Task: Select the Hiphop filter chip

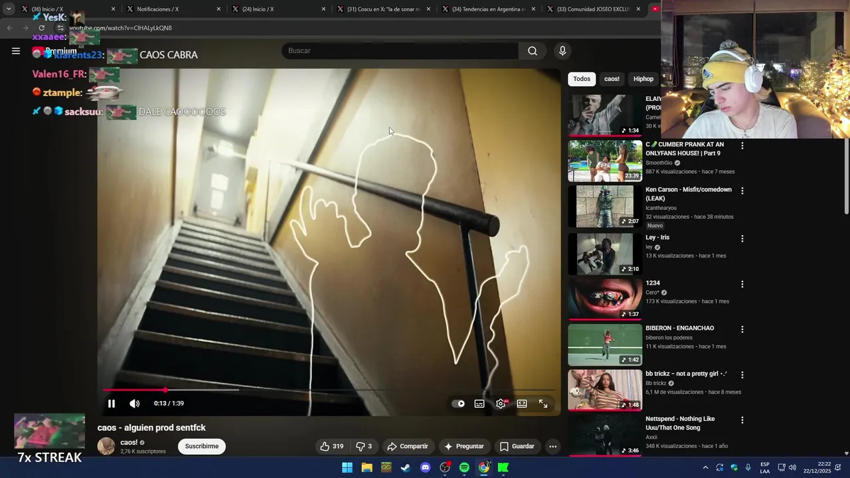Action: (643, 79)
